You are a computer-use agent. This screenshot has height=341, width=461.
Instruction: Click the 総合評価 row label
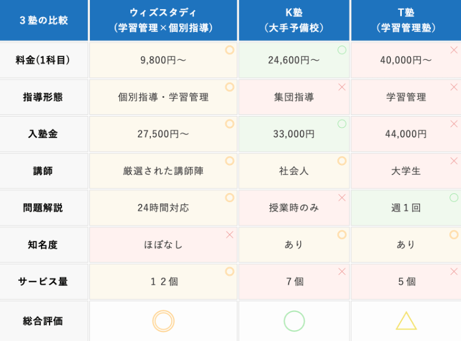pos(44,321)
